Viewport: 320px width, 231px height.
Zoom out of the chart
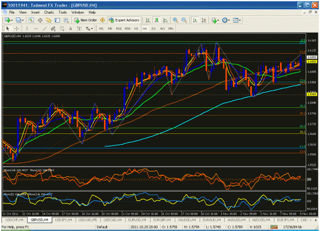(x=184, y=20)
